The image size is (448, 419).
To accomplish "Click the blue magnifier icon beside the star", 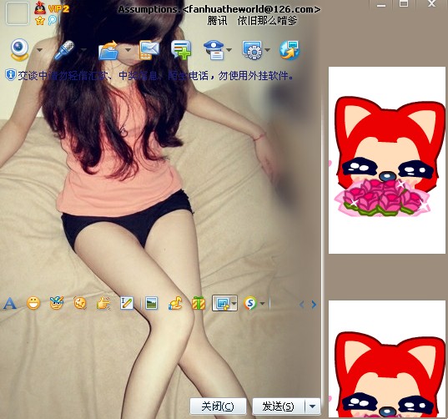I will (x=53, y=20).
